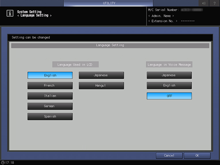This screenshot has width=220, height=165.
Task: Click the M/C Serial Number label
Action: [x=163, y=10]
